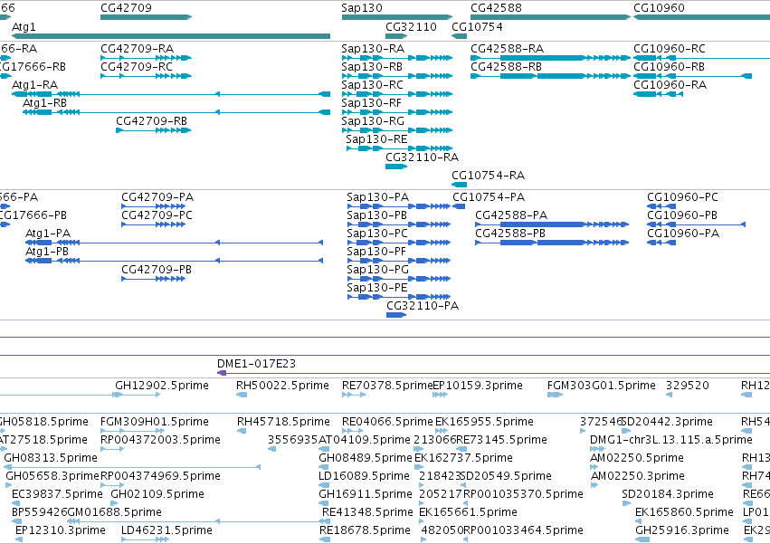Select protein CG32110-PA
The height and width of the screenshot is (544, 770).
point(396,315)
